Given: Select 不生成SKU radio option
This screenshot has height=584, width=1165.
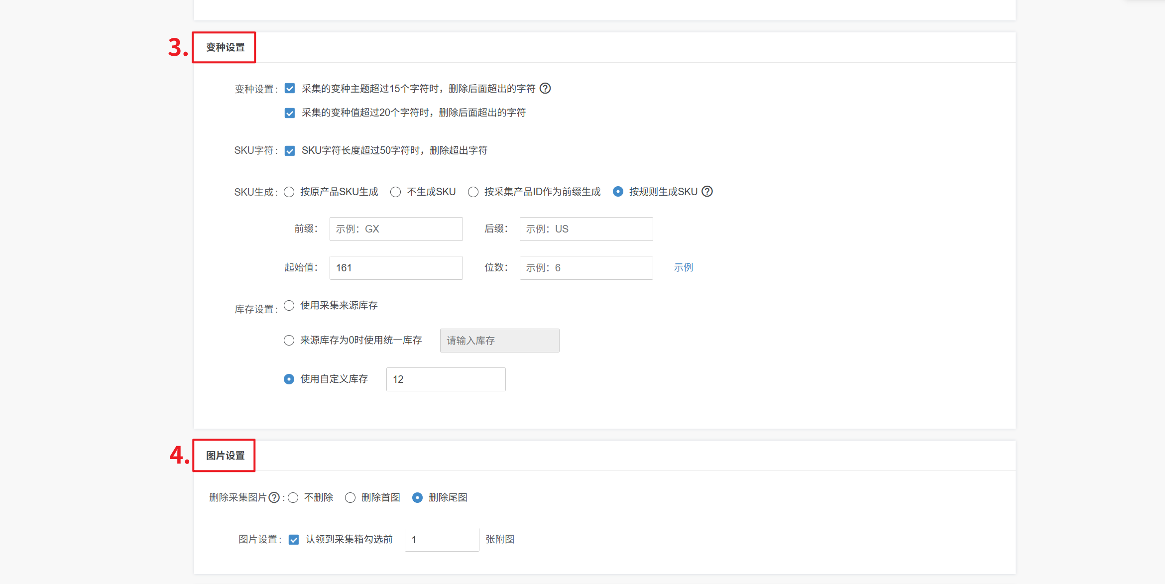Looking at the screenshot, I should [396, 192].
